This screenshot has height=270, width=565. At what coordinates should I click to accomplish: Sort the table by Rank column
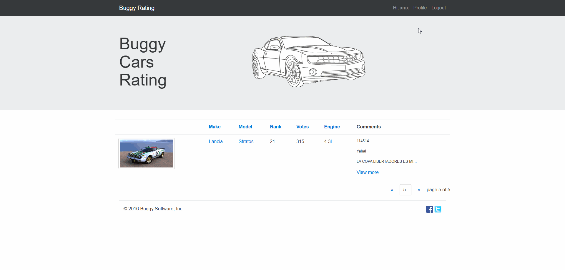[x=275, y=127]
